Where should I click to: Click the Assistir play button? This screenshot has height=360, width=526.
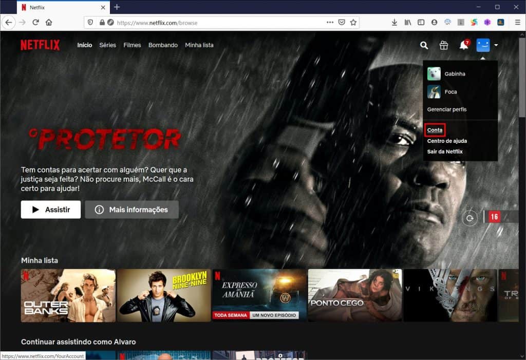coord(51,210)
